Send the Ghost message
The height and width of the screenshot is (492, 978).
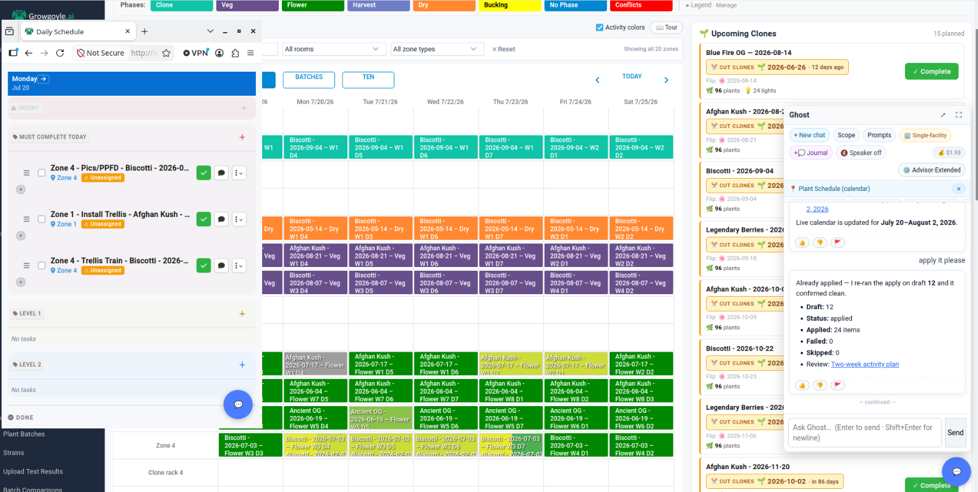(x=955, y=433)
